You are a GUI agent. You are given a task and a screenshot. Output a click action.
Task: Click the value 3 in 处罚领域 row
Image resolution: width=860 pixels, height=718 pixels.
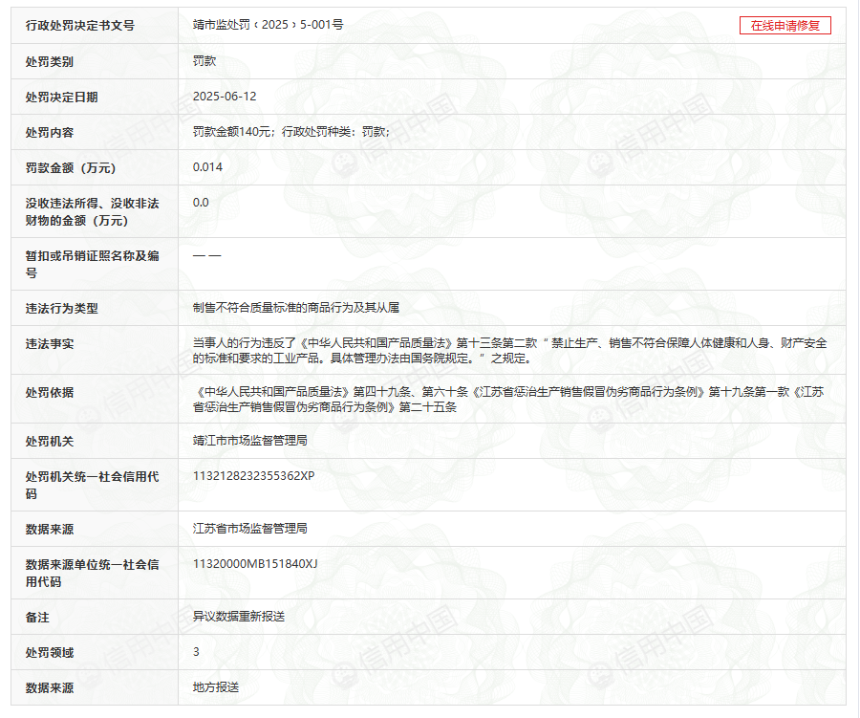pos(196,652)
